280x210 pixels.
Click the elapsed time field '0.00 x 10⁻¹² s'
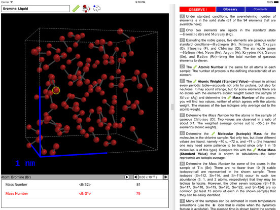(x=151, y=177)
